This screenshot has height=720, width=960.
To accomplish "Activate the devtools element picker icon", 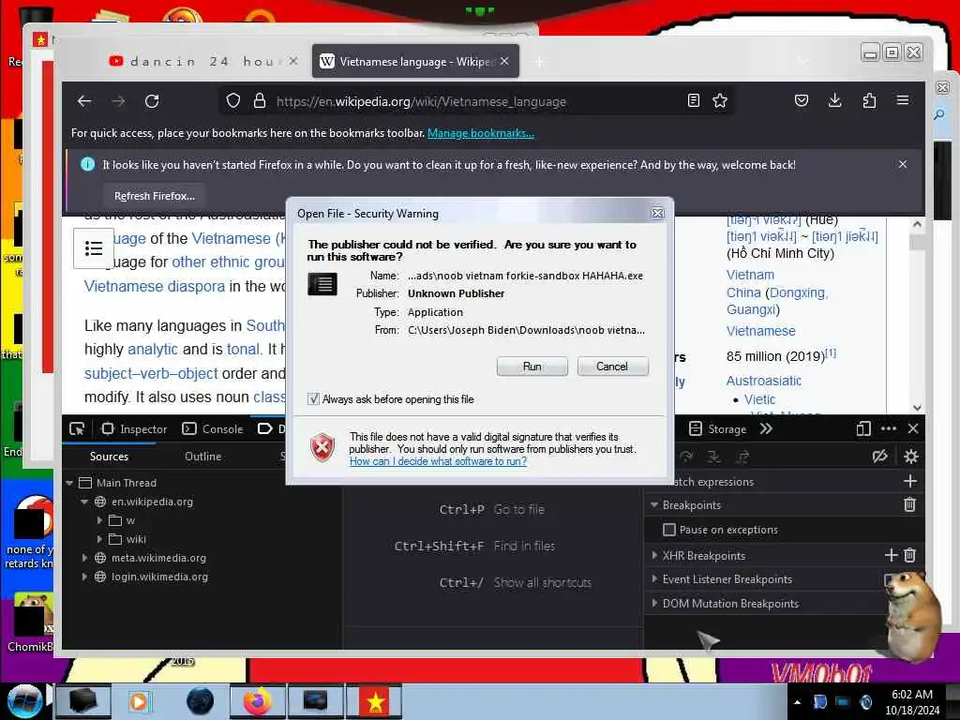I will pos(77,429).
